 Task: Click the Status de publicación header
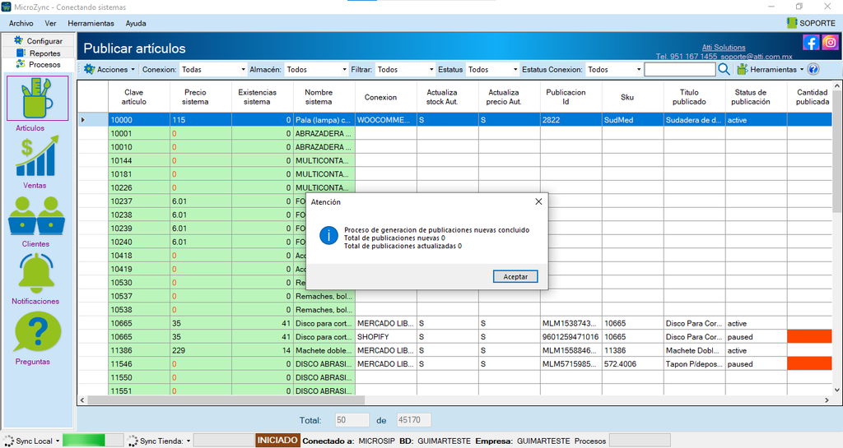click(x=757, y=96)
